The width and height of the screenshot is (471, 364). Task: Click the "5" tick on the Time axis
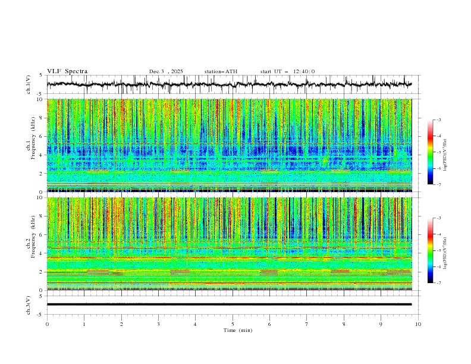click(x=233, y=324)
